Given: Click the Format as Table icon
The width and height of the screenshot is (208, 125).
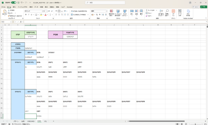Looking at the screenshot, I should [x=118, y=11].
